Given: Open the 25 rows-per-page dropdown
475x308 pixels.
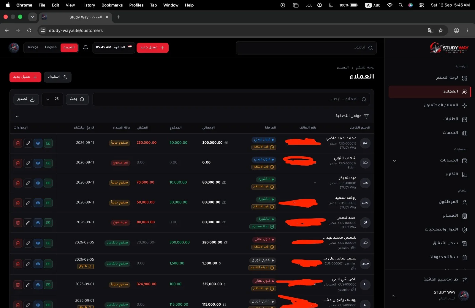Looking at the screenshot, I should point(52,99).
